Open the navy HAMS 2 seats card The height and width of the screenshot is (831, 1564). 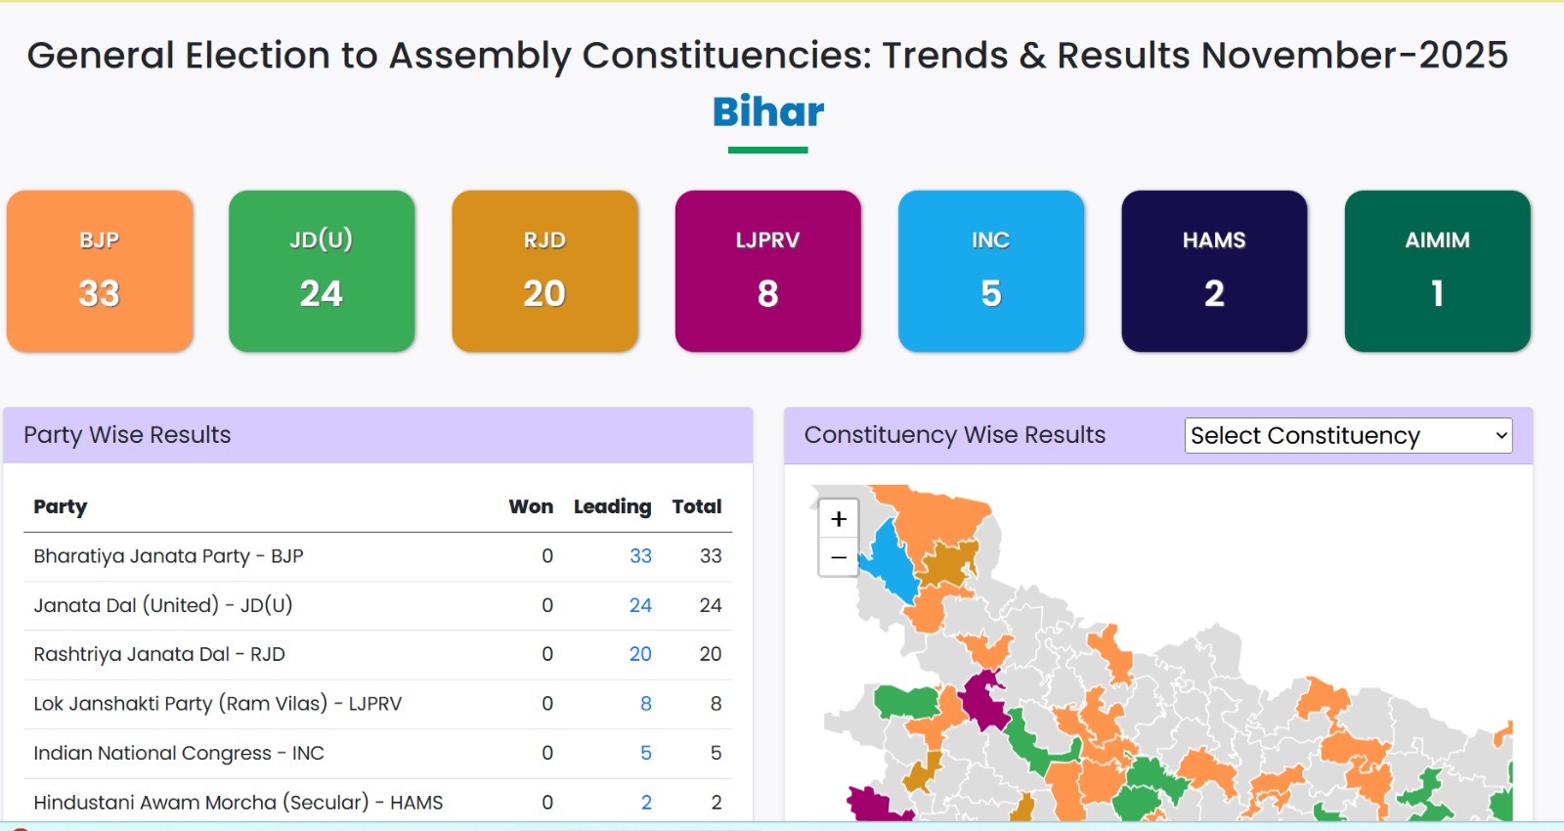1214,271
